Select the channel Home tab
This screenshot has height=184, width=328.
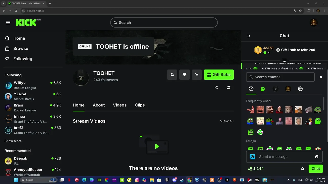point(79,105)
